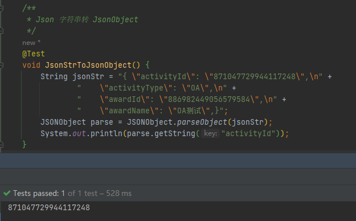
Task: Click the 'key:' parameter hint
Action: 210,133
